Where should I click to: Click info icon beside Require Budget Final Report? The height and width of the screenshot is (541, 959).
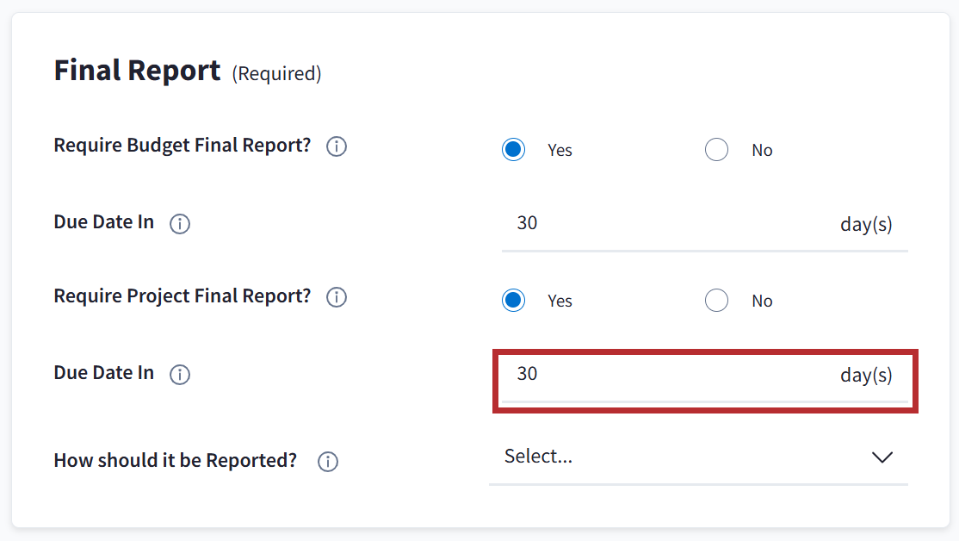coord(337,146)
